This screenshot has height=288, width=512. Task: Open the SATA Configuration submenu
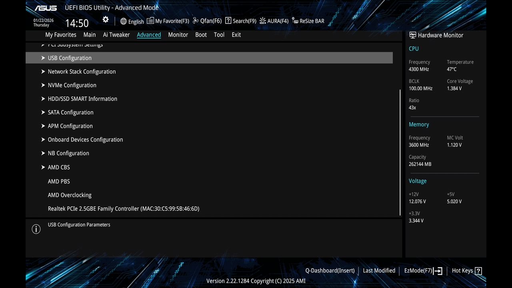70,112
